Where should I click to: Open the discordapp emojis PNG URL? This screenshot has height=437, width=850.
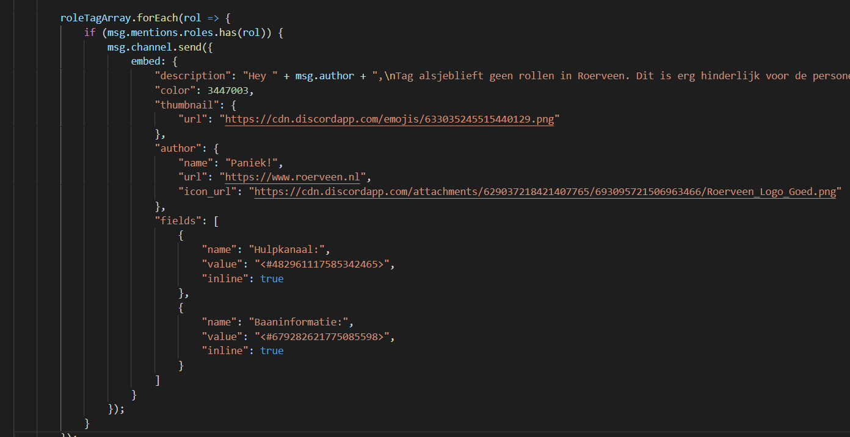pos(390,119)
